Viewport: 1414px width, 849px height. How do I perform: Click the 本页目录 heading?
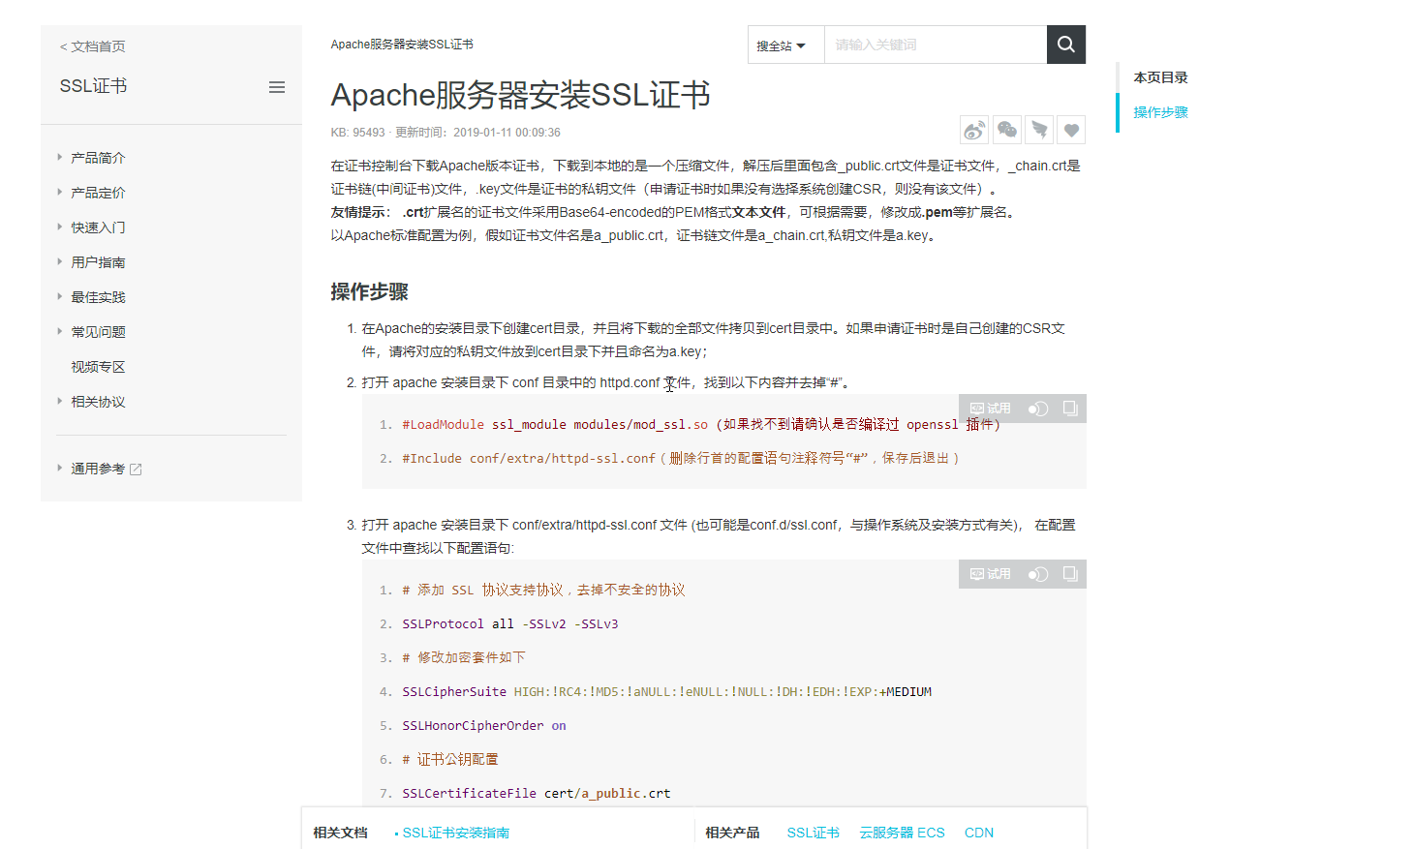pos(1160,77)
